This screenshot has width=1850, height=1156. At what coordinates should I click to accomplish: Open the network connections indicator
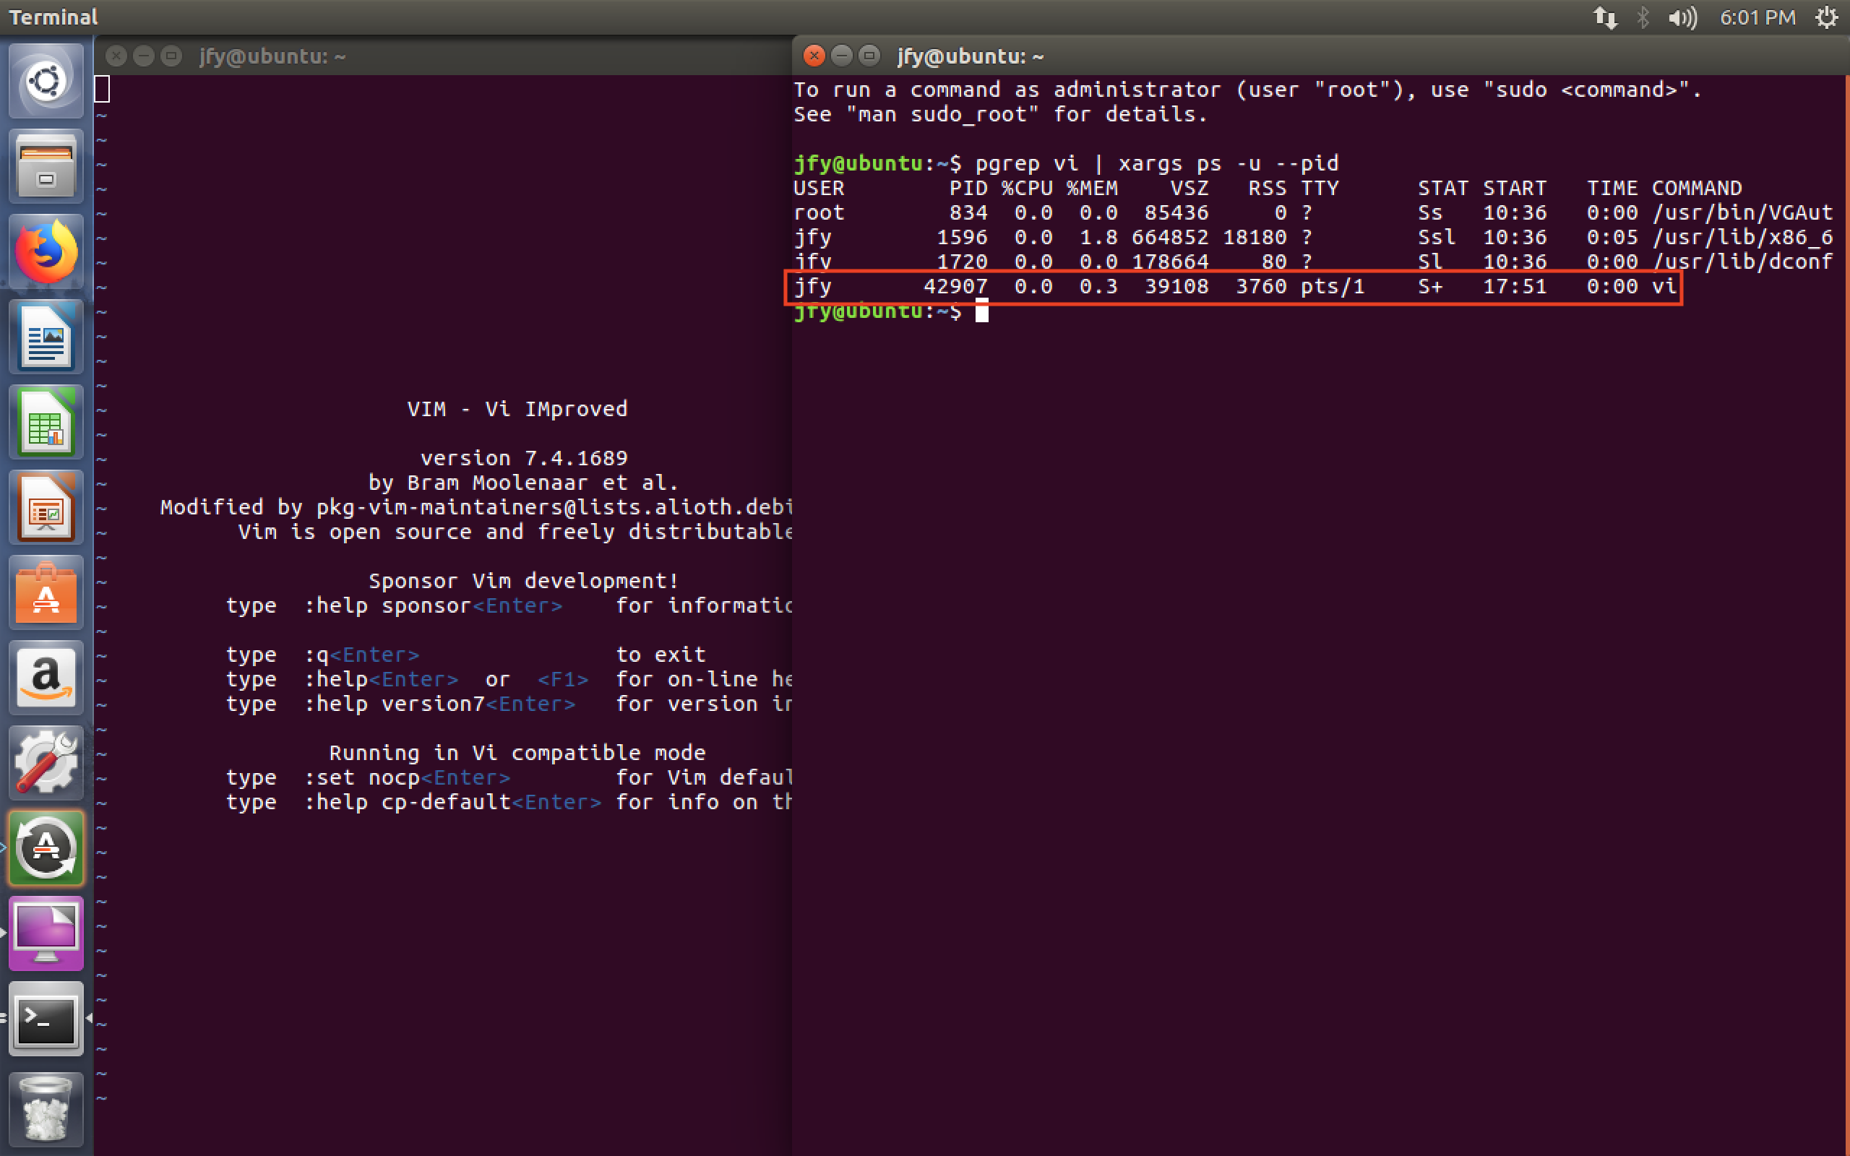point(1605,17)
